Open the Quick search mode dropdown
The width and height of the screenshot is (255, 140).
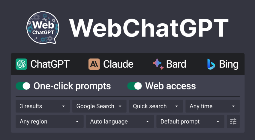coord(156,106)
